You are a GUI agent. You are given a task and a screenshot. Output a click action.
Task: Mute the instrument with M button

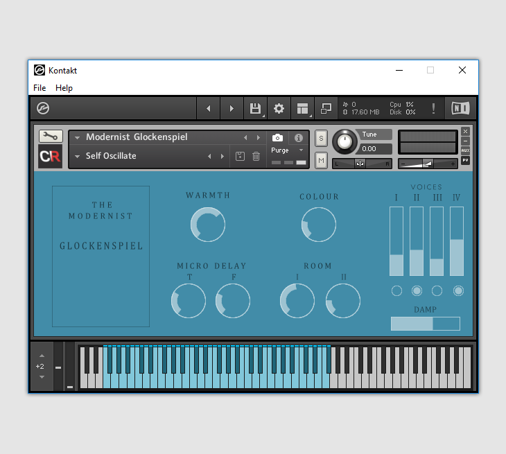pyautogui.click(x=321, y=161)
